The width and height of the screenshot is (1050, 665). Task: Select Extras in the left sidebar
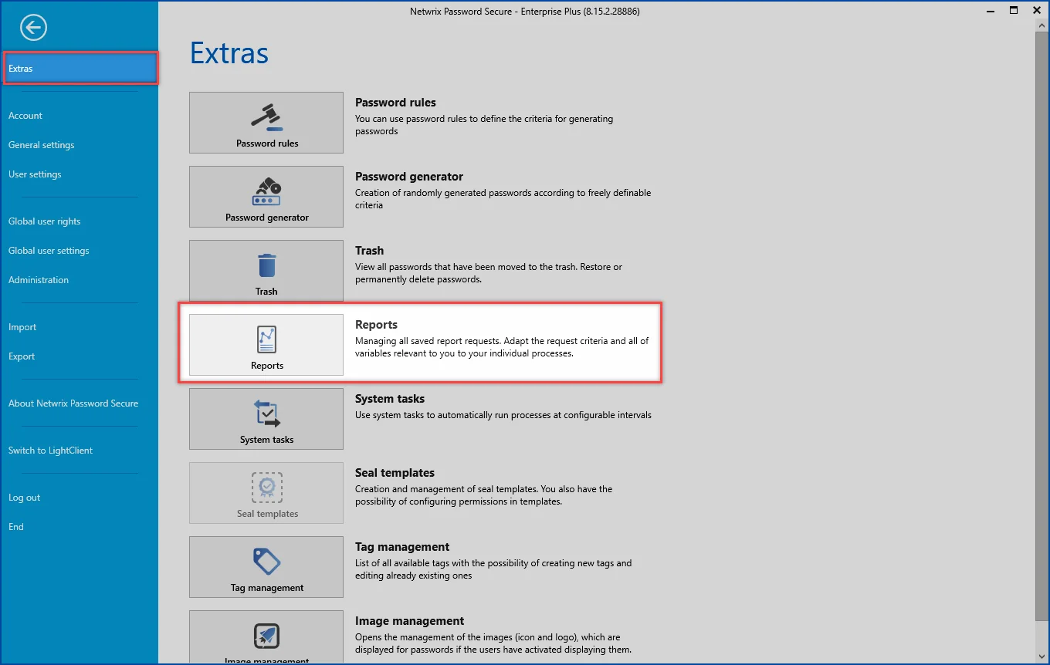tap(80, 69)
